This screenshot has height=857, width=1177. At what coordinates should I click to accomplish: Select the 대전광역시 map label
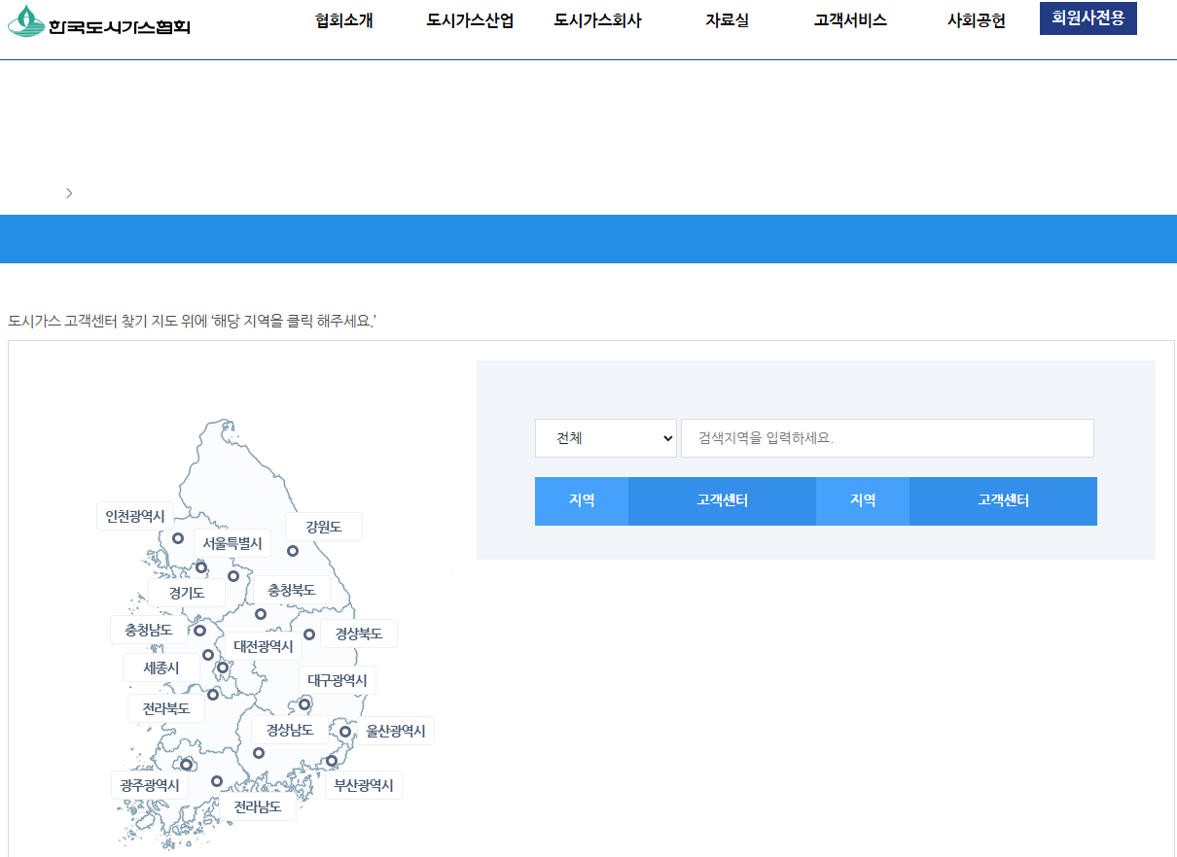click(264, 646)
